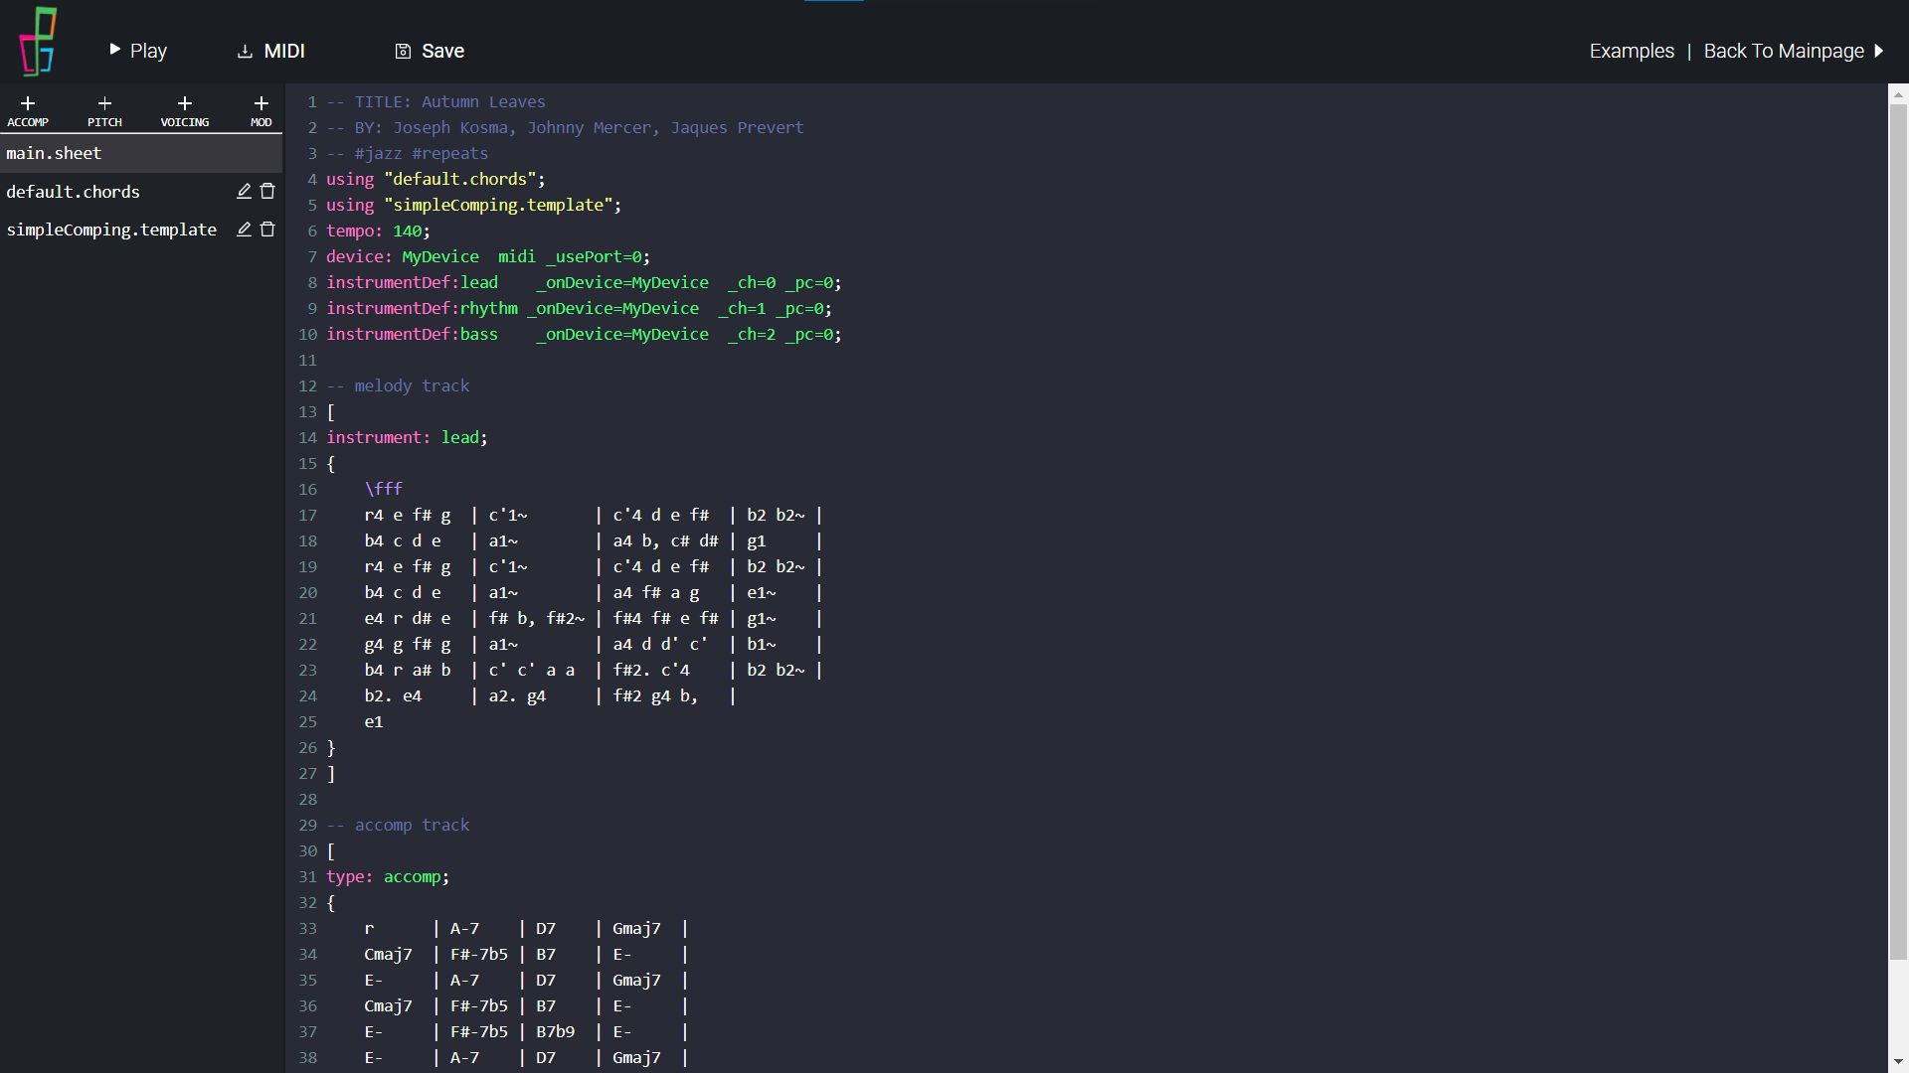Viewport: 1909px width, 1073px height.
Task: Delete simpleComping.template with trash icon
Action: [267, 230]
